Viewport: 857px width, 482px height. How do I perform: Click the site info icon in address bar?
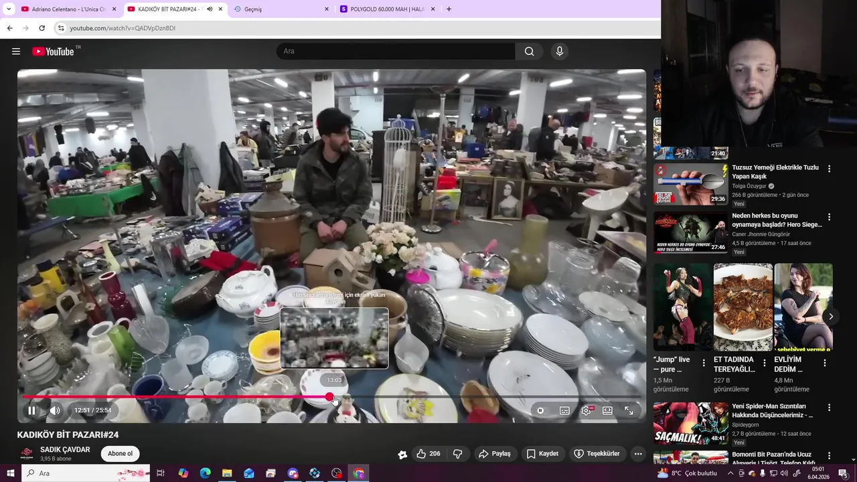click(61, 28)
